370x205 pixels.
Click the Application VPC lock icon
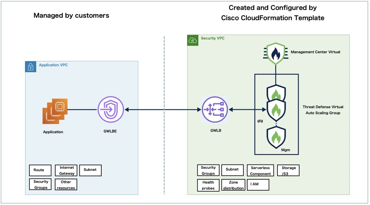[x=31, y=67]
